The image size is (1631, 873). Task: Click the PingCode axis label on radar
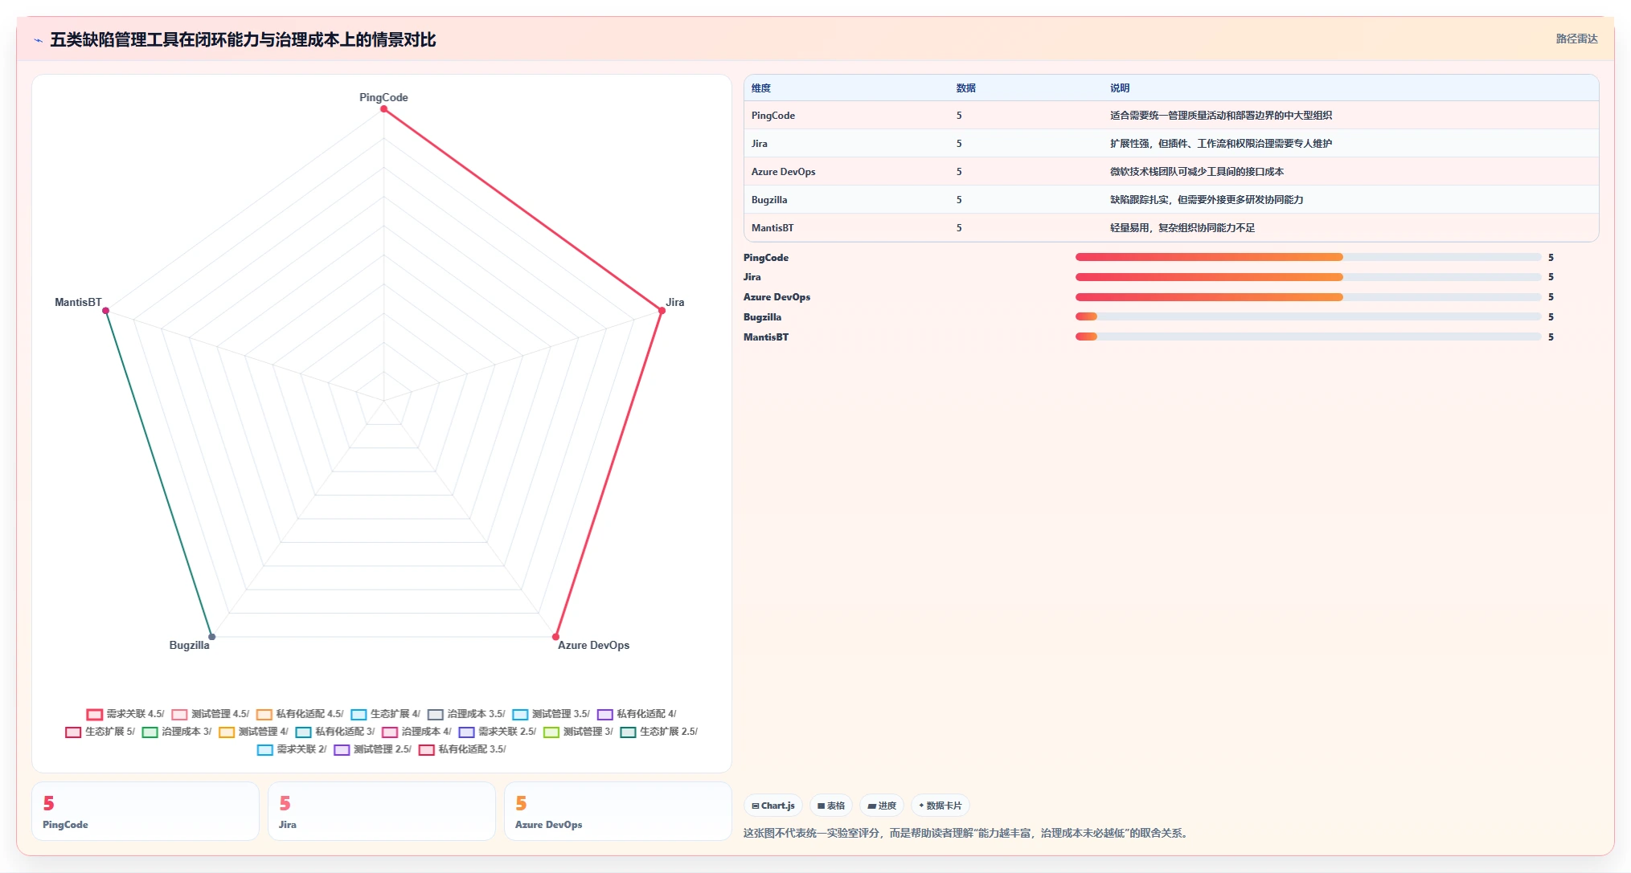point(383,97)
